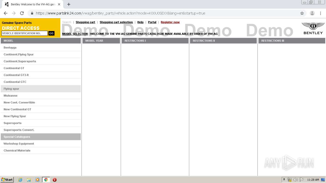Show hidden system tray icons

point(284,180)
